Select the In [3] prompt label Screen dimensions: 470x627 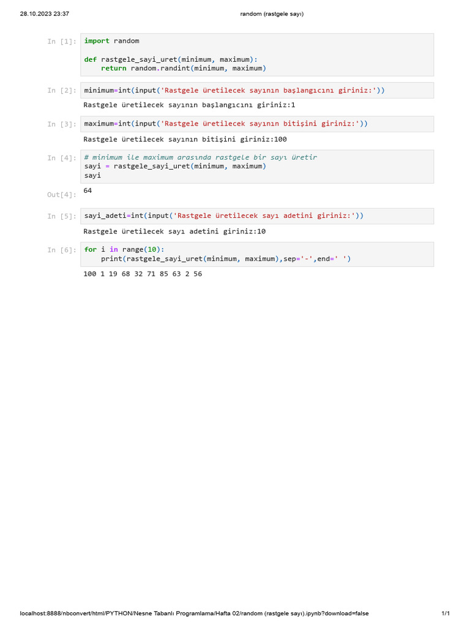[62, 124]
